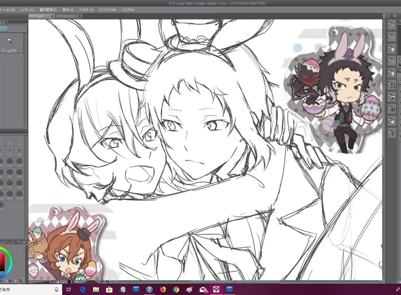
Task: Collapse right palette with double-arrow button
Action: click(x=395, y=16)
